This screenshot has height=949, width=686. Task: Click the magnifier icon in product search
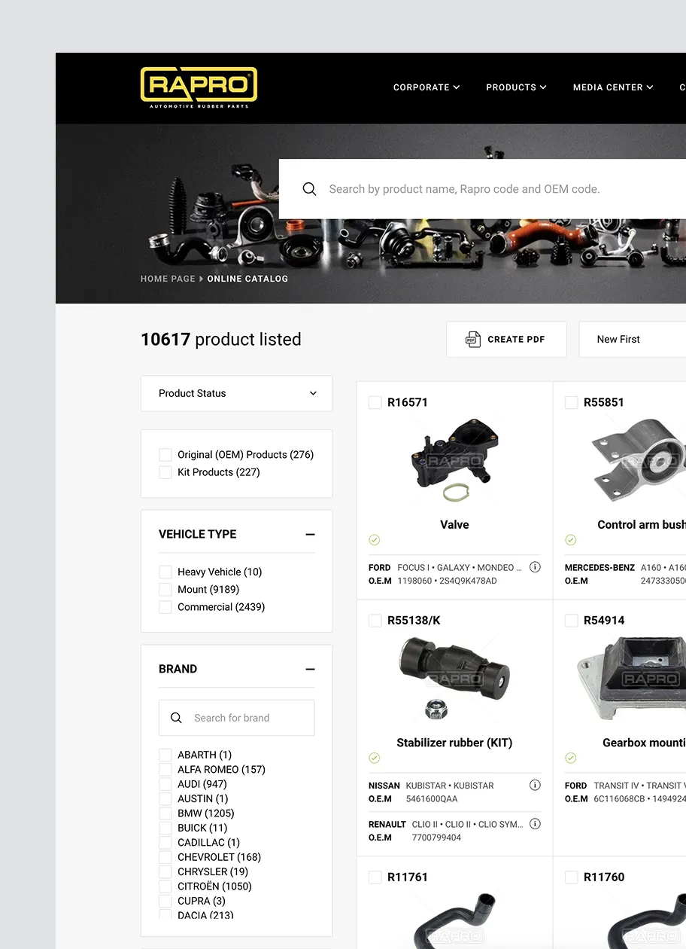pyautogui.click(x=309, y=189)
